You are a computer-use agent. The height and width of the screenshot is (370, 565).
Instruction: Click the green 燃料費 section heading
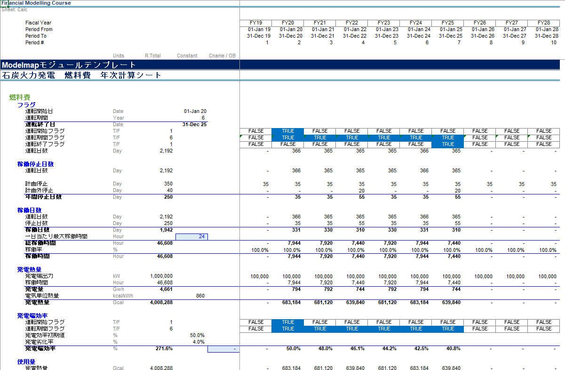[20, 97]
